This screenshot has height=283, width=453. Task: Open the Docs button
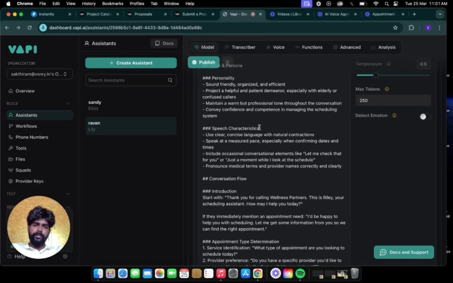point(164,43)
